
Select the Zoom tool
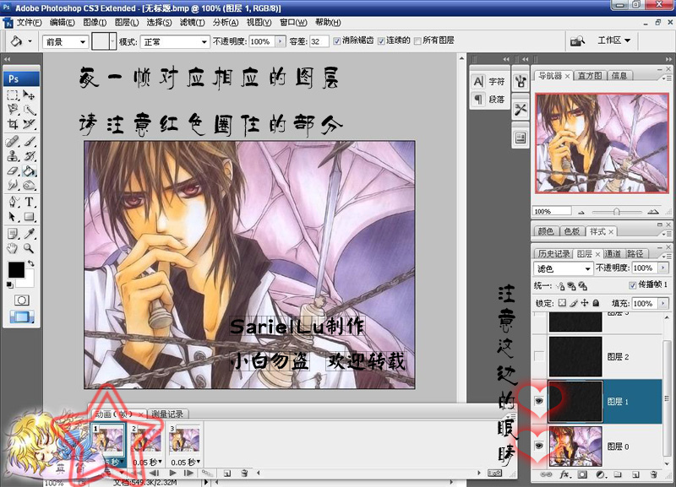29,248
